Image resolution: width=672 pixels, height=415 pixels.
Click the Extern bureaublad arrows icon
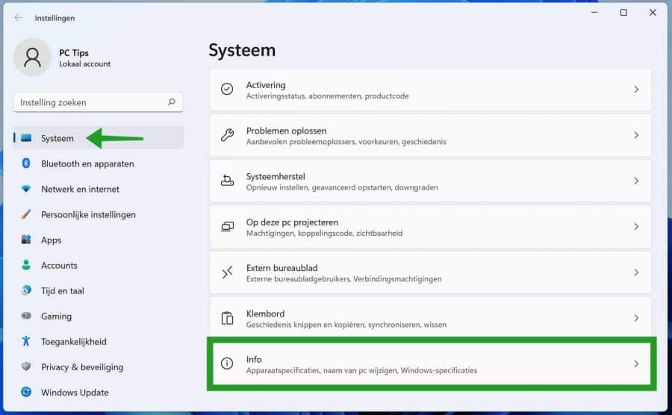(227, 272)
